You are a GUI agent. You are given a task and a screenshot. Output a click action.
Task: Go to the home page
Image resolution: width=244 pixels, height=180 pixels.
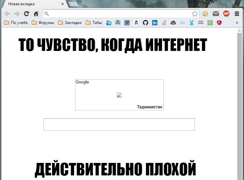(x=36, y=13)
